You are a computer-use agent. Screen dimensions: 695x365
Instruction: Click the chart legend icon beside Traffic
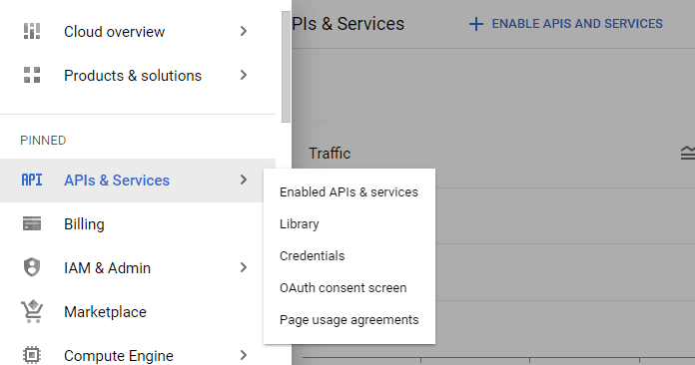[x=688, y=153]
